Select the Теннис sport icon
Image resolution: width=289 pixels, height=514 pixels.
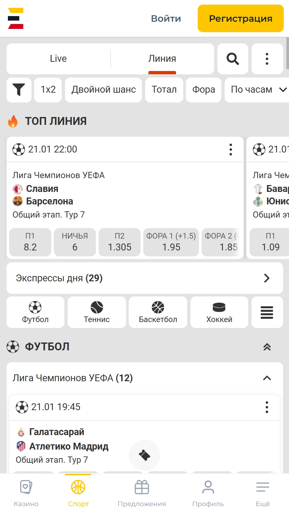(x=97, y=312)
